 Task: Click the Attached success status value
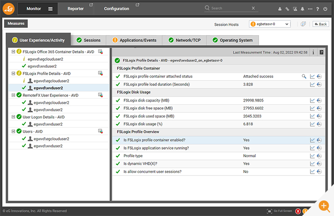(258, 76)
